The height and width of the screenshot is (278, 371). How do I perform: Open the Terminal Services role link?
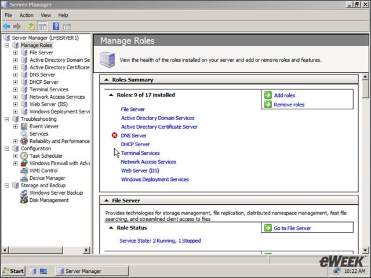tap(140, 153)
